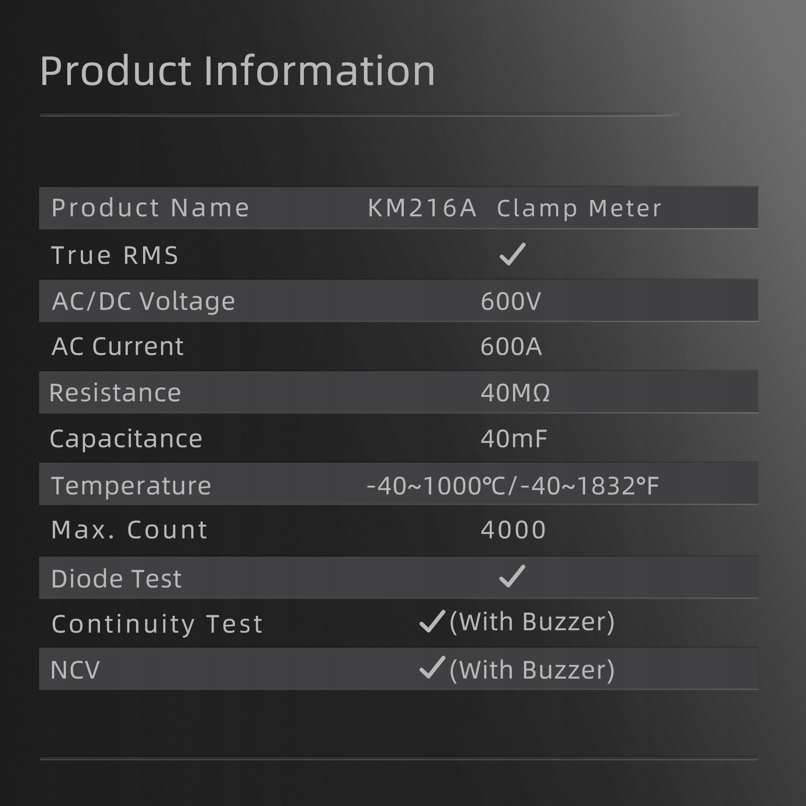Click the checkmark in the Continuity Test row

pyautogui.click(x=432, y=621)
